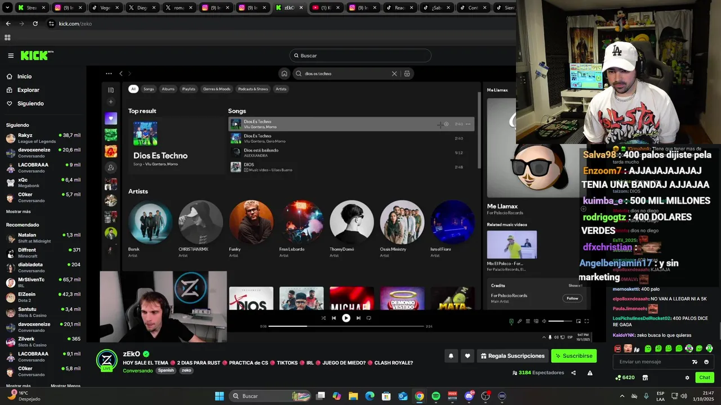Image resolution: width=721 pixels, height=405 pixels.
Task: Open more options dots on highlighted song
Action: point(468,124)
